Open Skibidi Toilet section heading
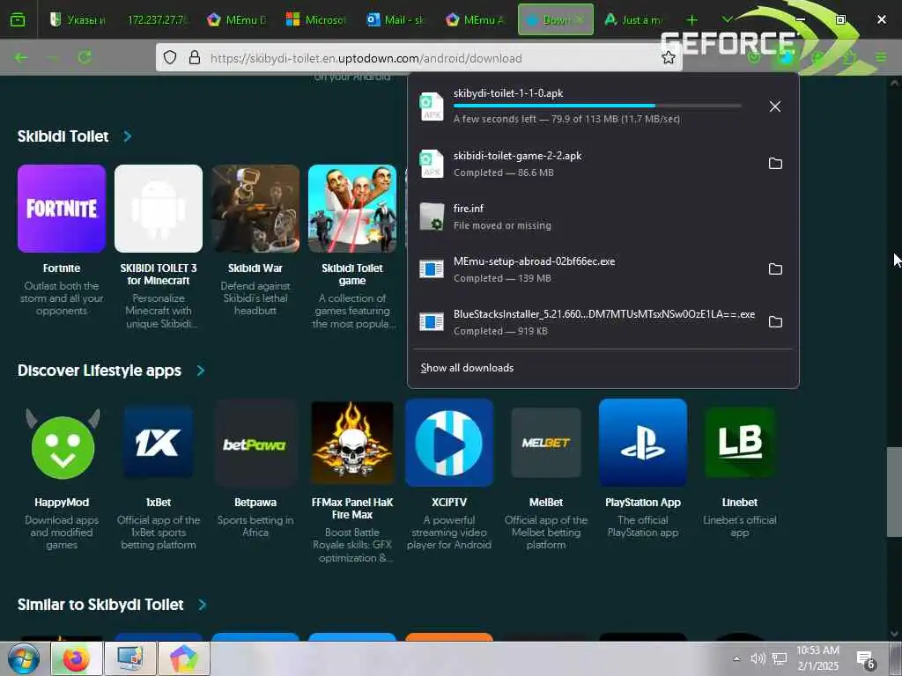This screenshot has width=902, height=676. point(63,136)
